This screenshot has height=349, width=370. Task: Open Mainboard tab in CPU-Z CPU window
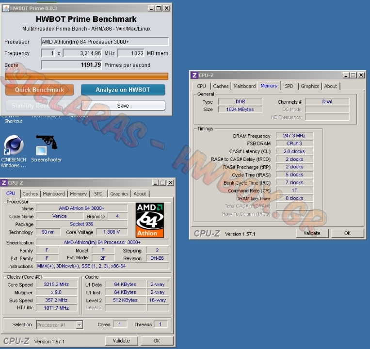tap(54, 194)
